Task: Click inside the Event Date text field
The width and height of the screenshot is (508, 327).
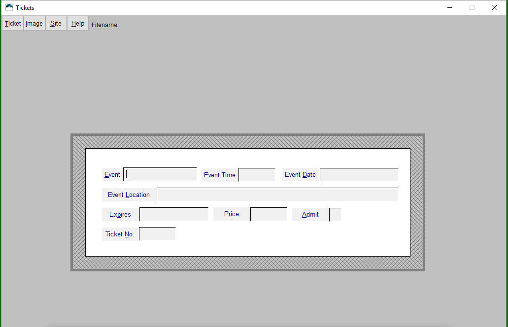Action: tap(358, 174)
